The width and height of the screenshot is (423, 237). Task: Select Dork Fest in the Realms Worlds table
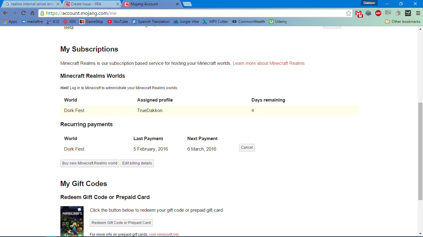pyautogui.click(x=74, y=110)
